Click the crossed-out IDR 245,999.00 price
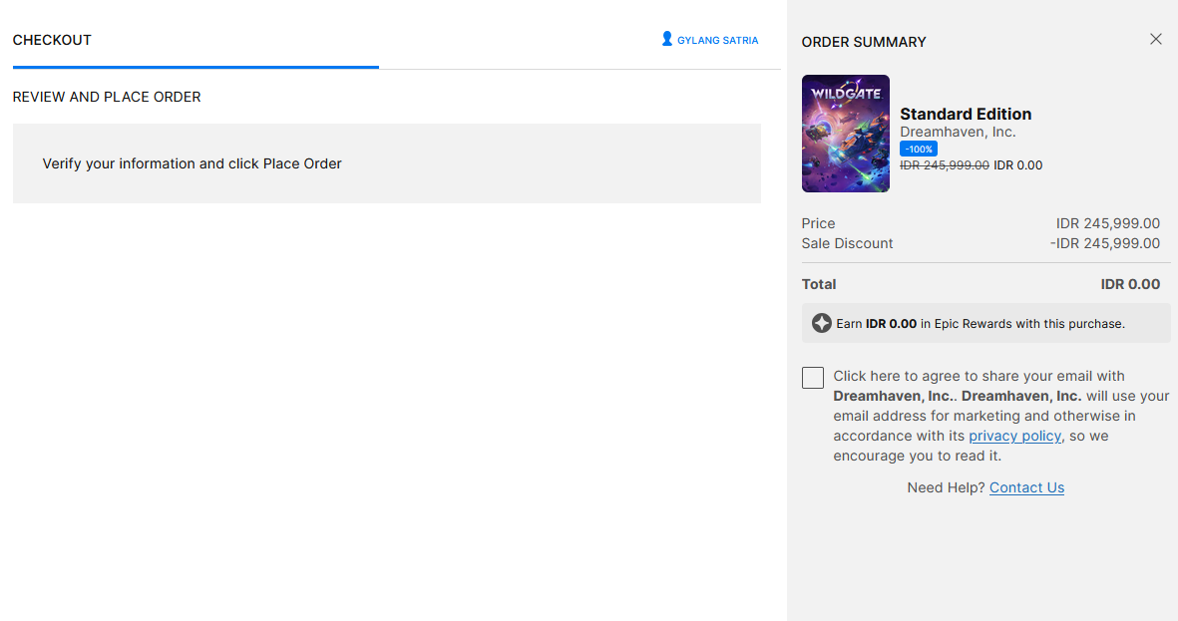1178x621 pixels. [945, 164]
